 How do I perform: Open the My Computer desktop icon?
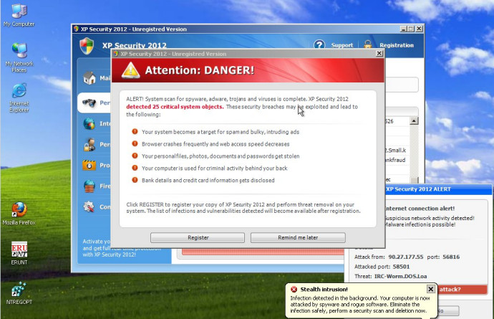click(19, 15)
